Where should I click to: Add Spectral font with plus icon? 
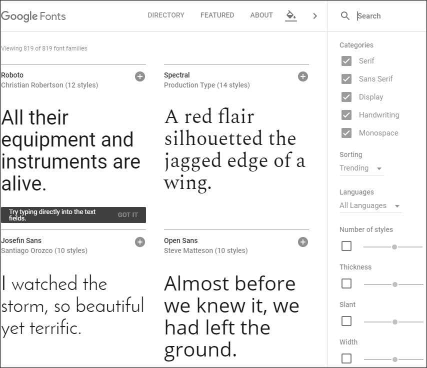point(303,76)
